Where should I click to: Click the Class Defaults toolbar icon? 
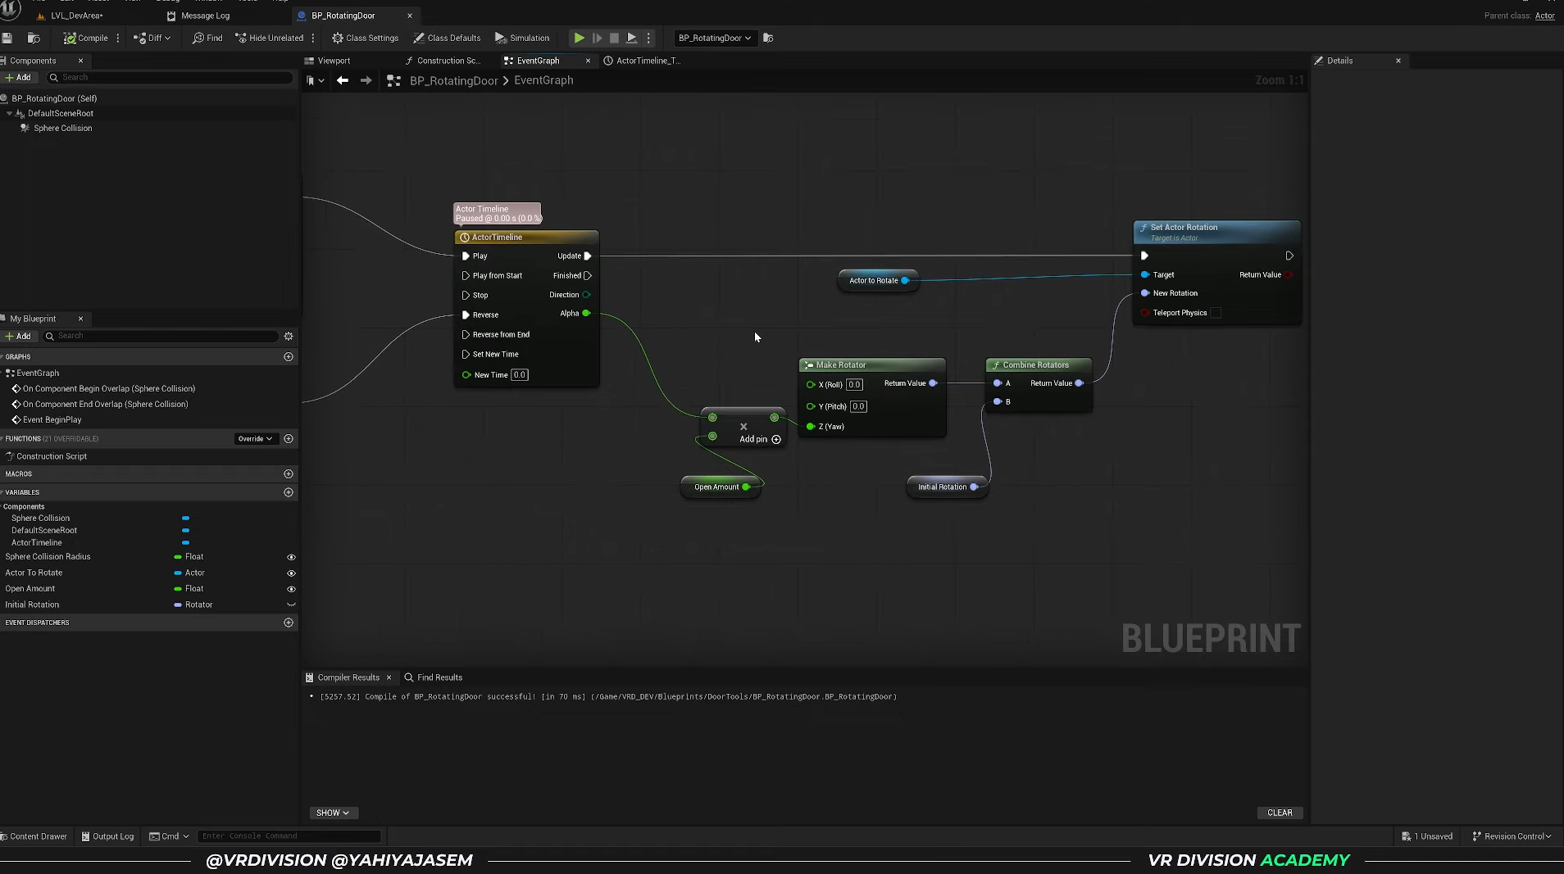419,38
